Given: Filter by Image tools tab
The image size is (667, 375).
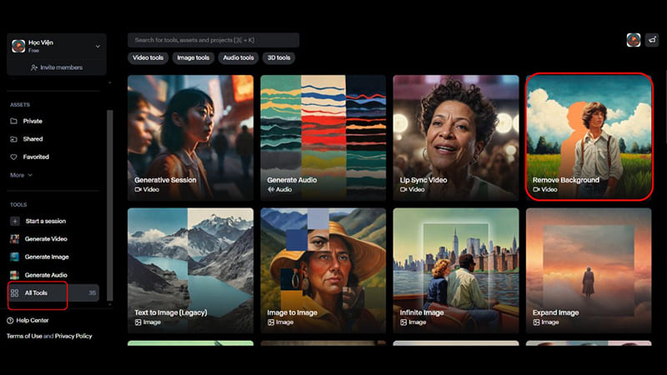Looking at the screenshot, I should [x=193, y=57].
